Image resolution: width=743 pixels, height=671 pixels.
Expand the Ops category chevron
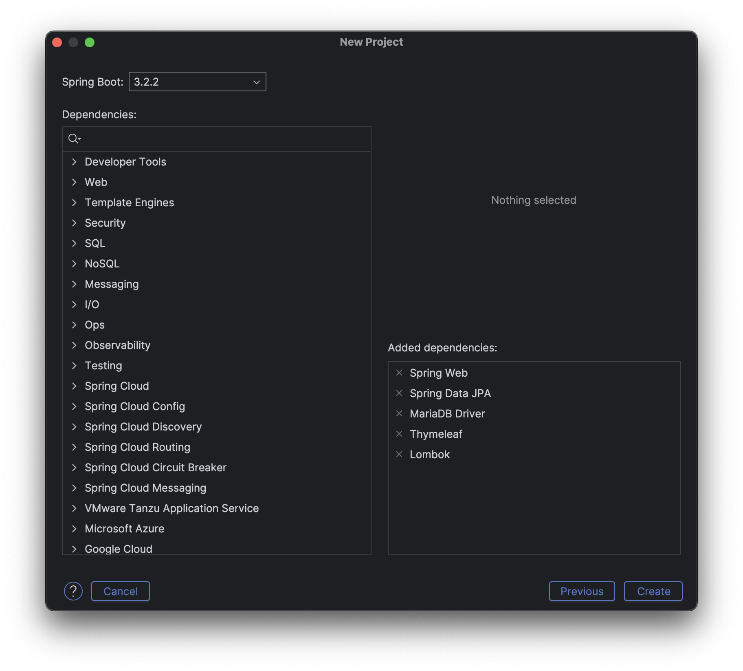click(x=74, y=325)
